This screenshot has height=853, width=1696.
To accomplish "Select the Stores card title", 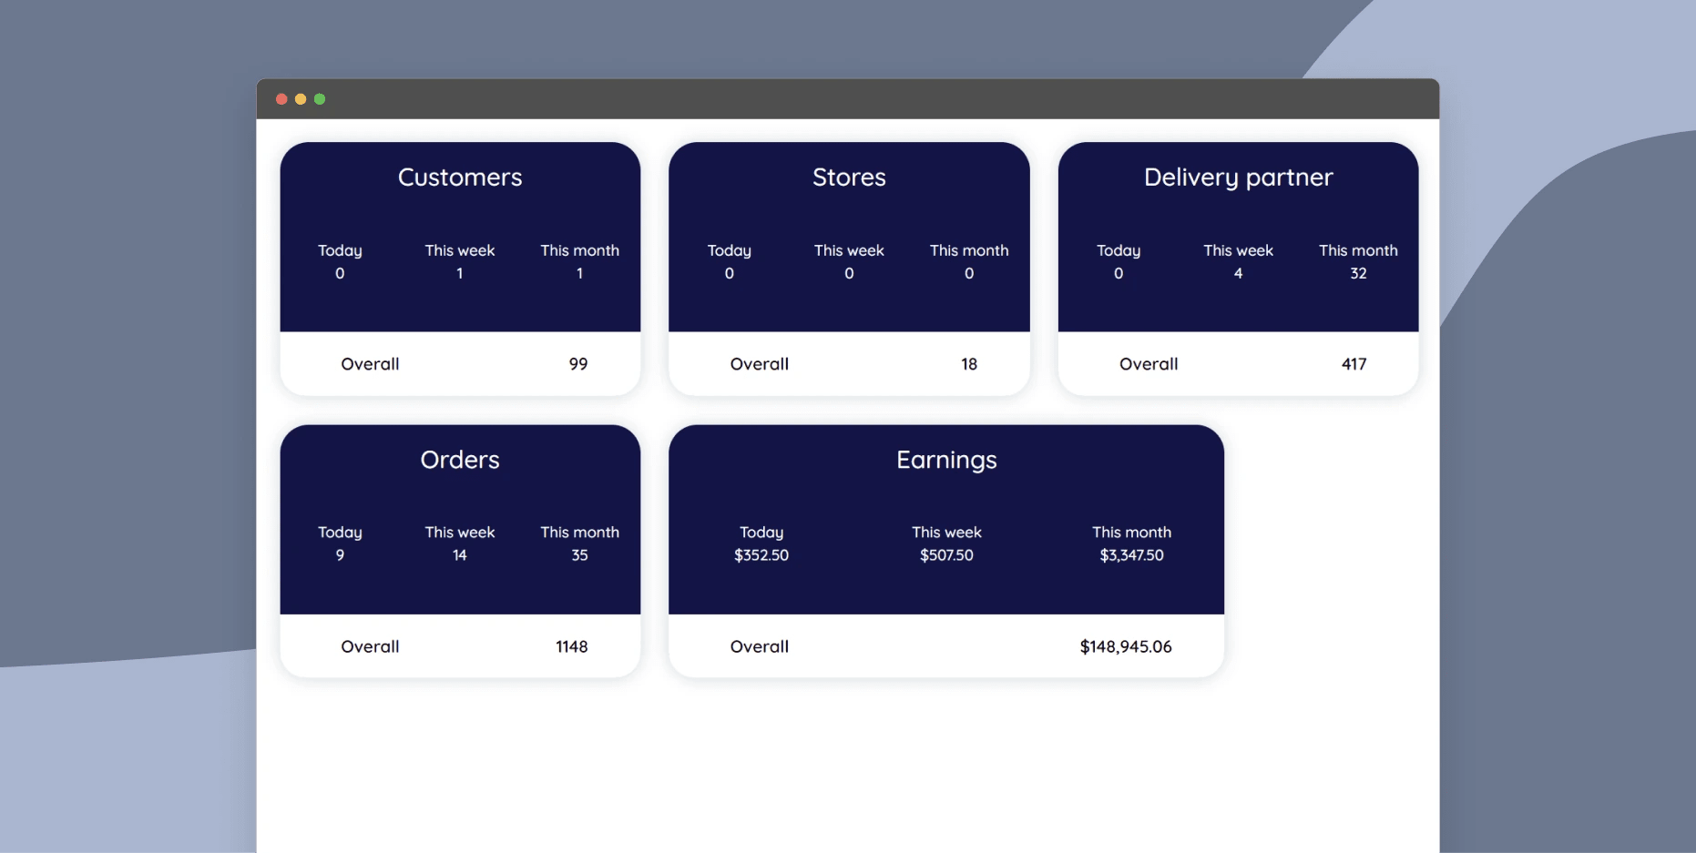I will pyautogui.click(x=849, y=177).
